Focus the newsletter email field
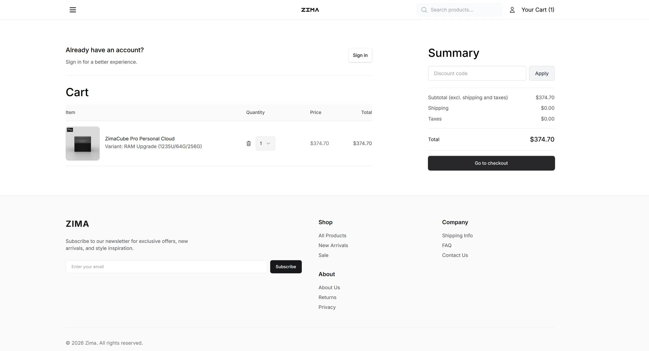This screenshot has height=351, width=649. pyautogui.click(x=166, y=267)
